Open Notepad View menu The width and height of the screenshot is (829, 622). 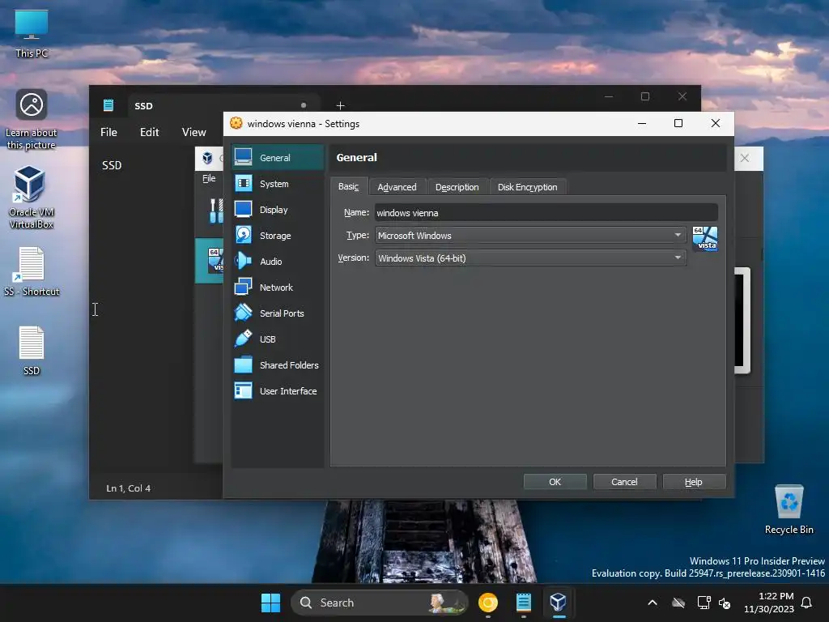pos(193,132)
